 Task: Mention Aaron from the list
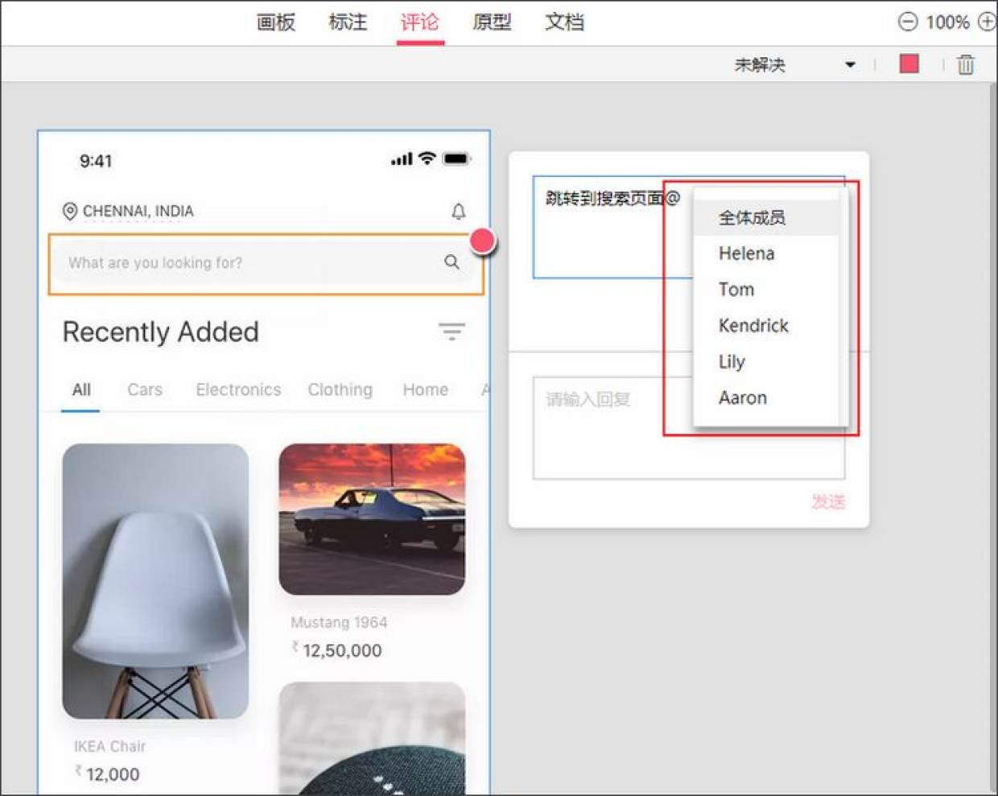766,398
